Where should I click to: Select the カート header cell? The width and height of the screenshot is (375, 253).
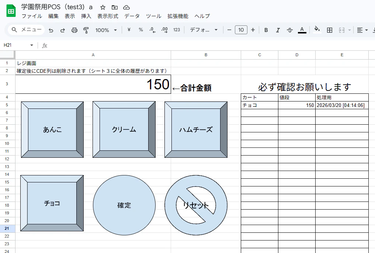click(260, 97)
